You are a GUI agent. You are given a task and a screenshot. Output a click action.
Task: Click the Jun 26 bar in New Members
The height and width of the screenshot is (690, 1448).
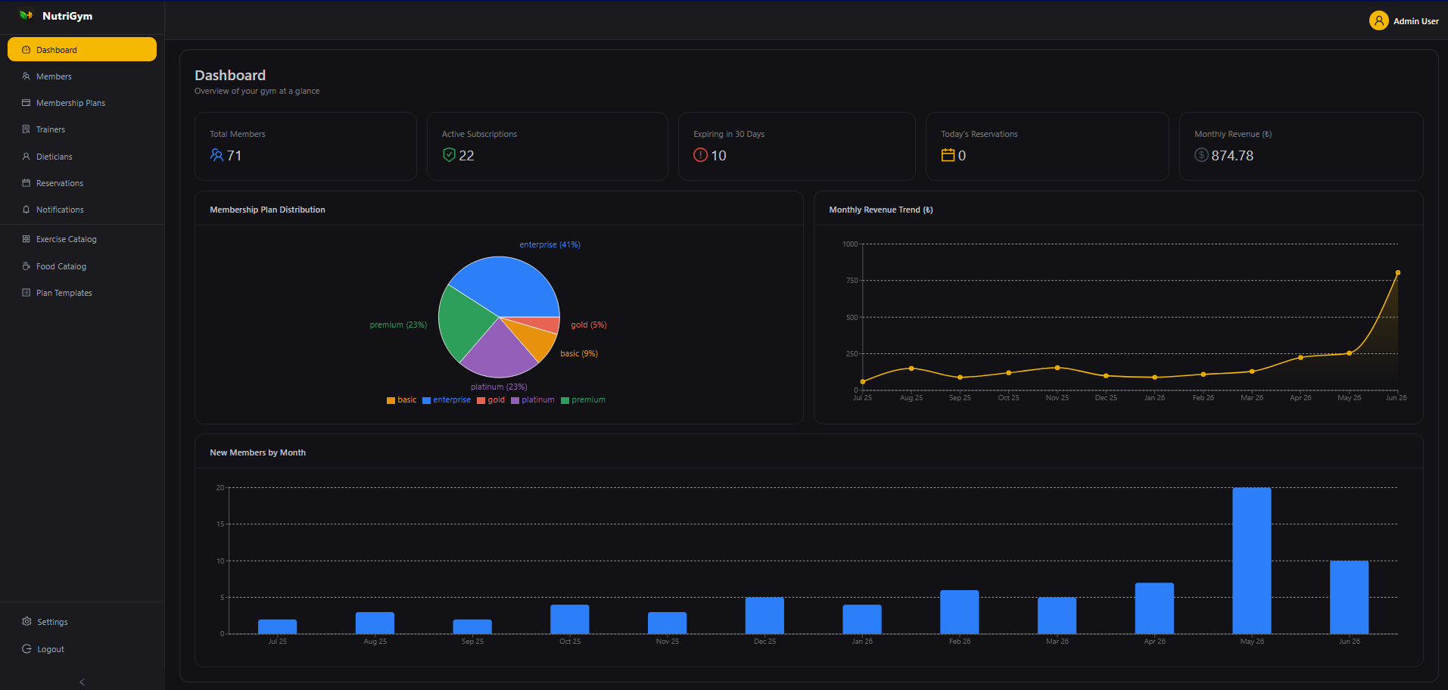(1349, 597)
